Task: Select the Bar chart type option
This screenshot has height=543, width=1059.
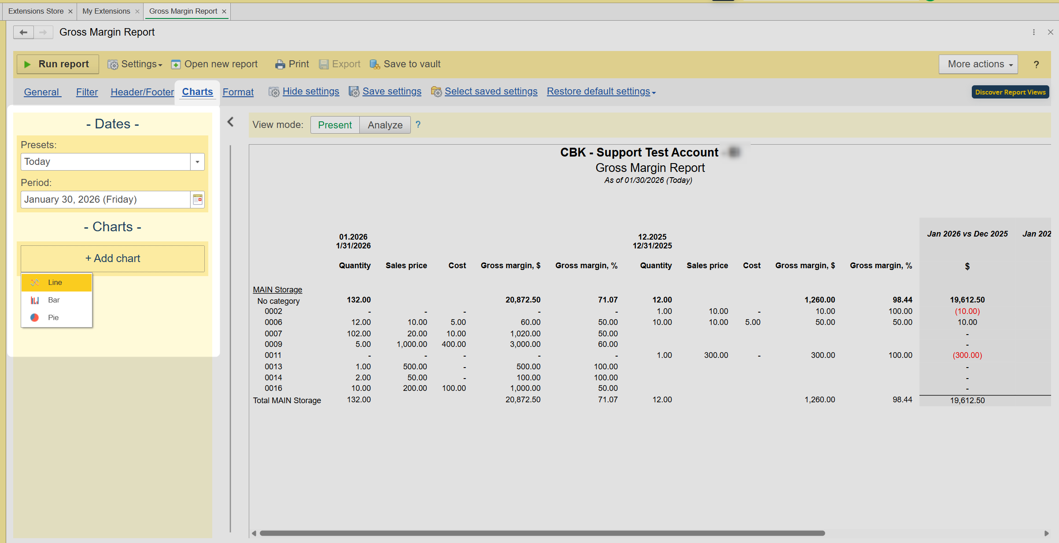Action: [54, 300]
